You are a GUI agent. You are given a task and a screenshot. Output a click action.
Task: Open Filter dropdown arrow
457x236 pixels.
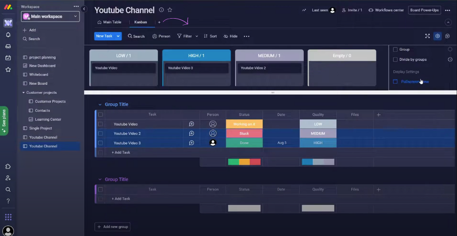click(197, 36)
